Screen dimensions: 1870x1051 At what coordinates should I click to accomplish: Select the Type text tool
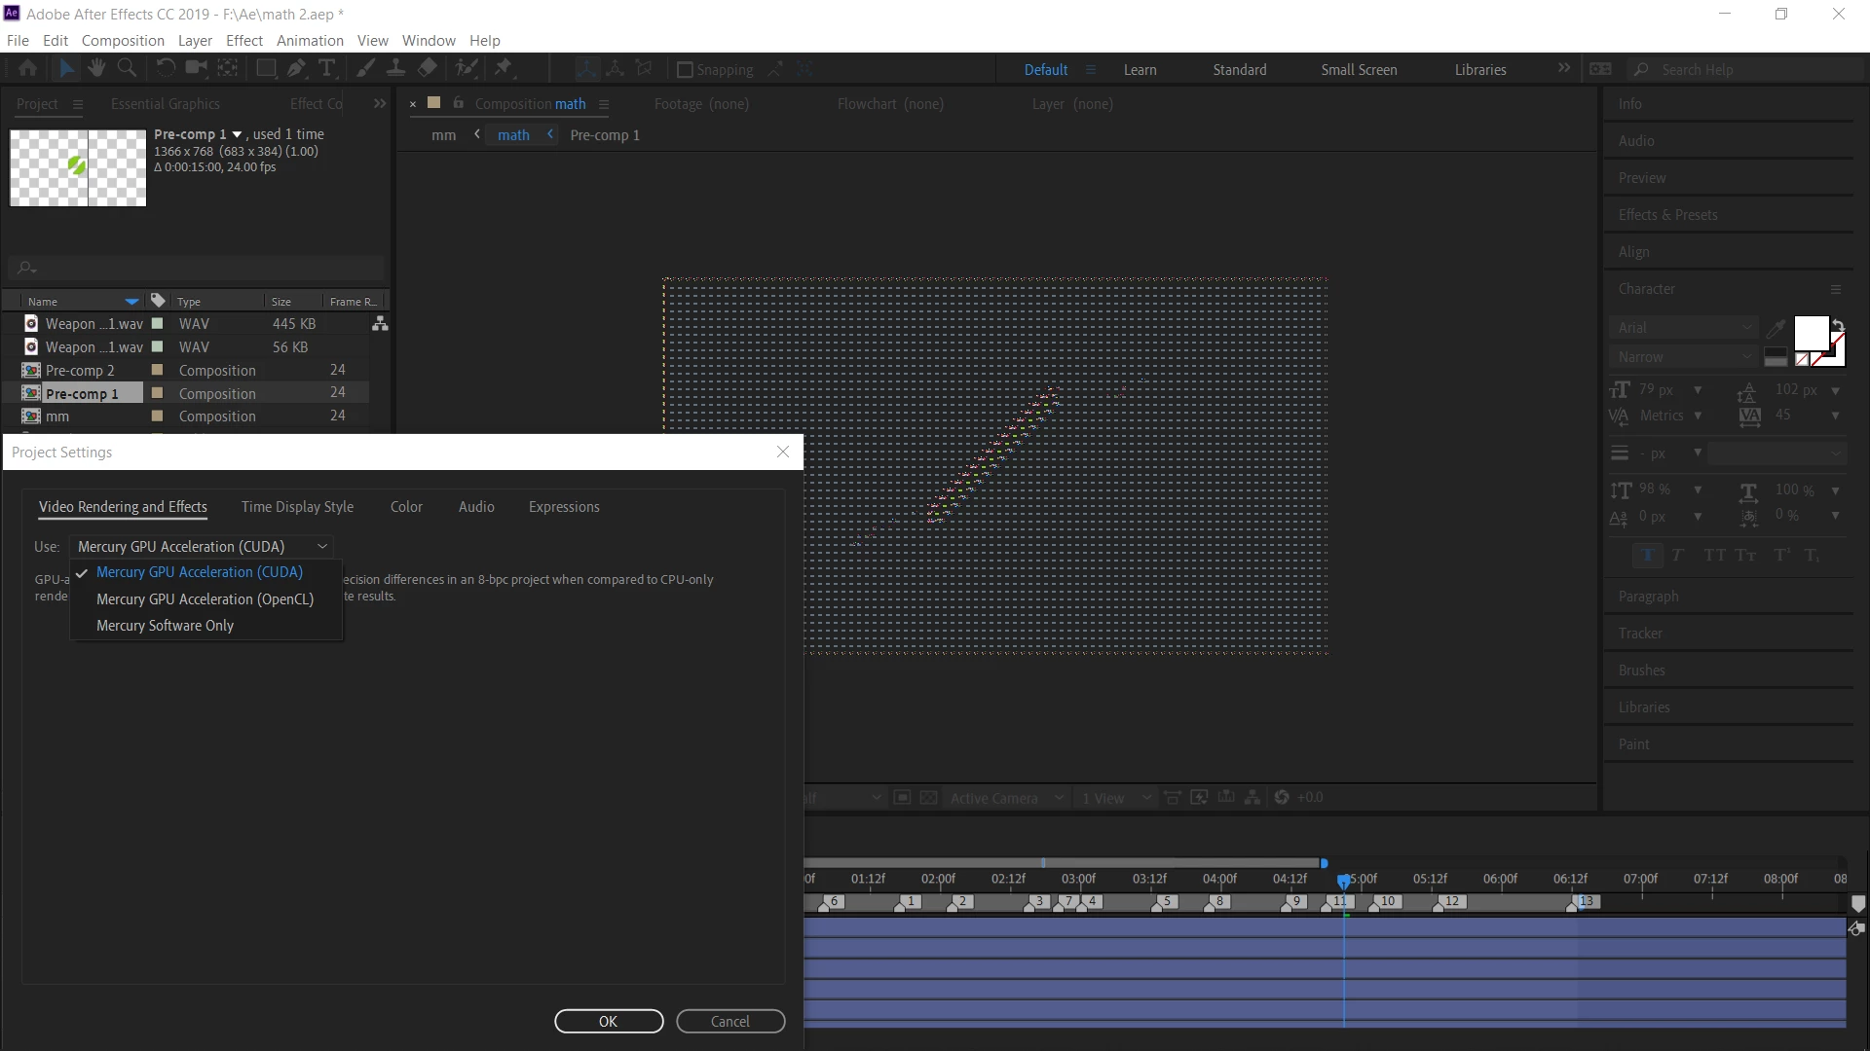point(327,68)
